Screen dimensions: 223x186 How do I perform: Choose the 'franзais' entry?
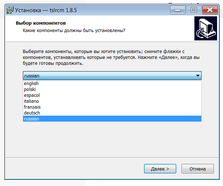(32, 107)
